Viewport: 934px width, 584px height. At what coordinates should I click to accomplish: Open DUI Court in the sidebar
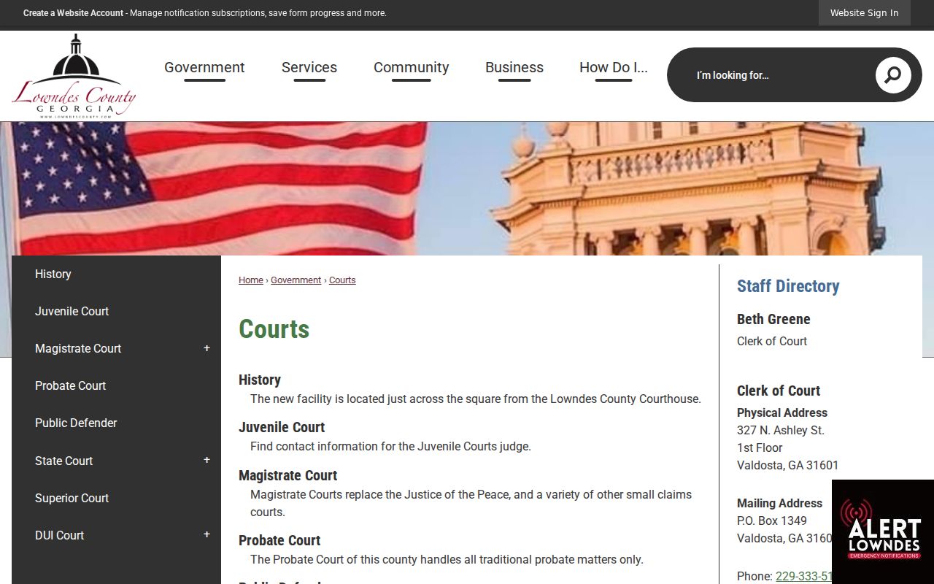click(x=59, y=535)
